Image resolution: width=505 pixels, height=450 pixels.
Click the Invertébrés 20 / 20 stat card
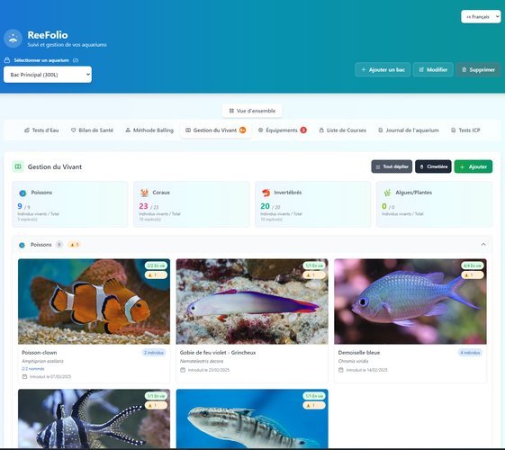tap(312, 204)
